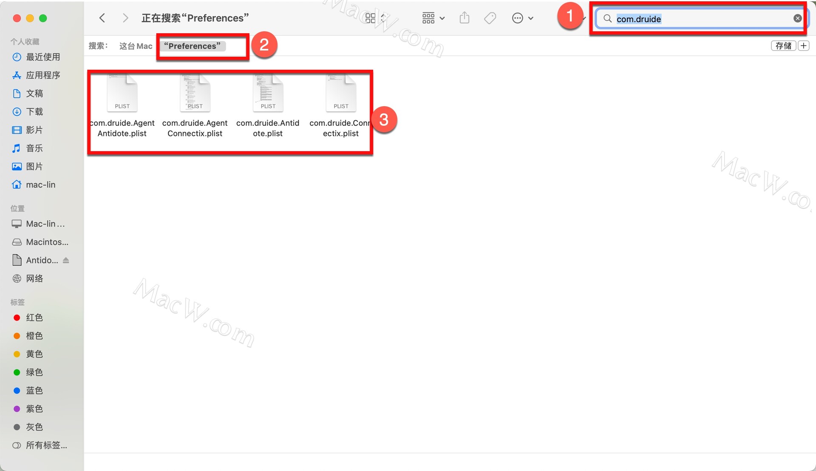Image resolution: width=816 pixels, height=471 pixels.
Task: Open the group-by options dropdown
Action: point(433,18)
